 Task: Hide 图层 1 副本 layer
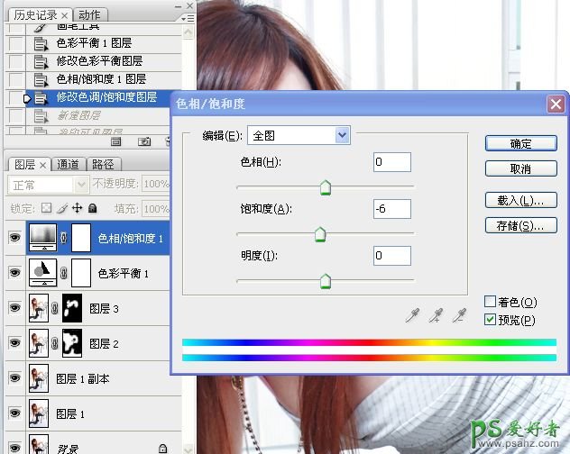15,377
